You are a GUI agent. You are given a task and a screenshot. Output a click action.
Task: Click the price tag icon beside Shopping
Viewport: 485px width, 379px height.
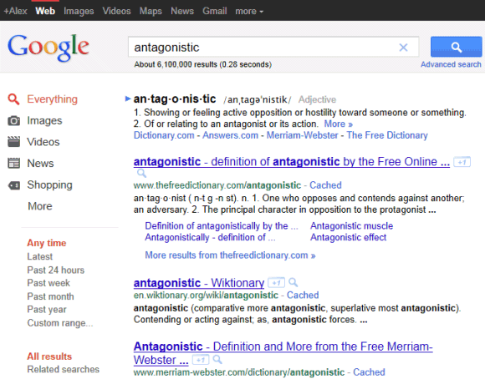[13, 185]
